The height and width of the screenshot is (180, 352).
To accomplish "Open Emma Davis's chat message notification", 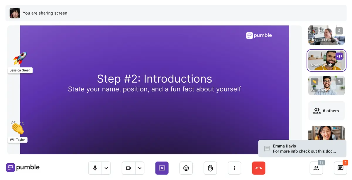I will [302, 148].
